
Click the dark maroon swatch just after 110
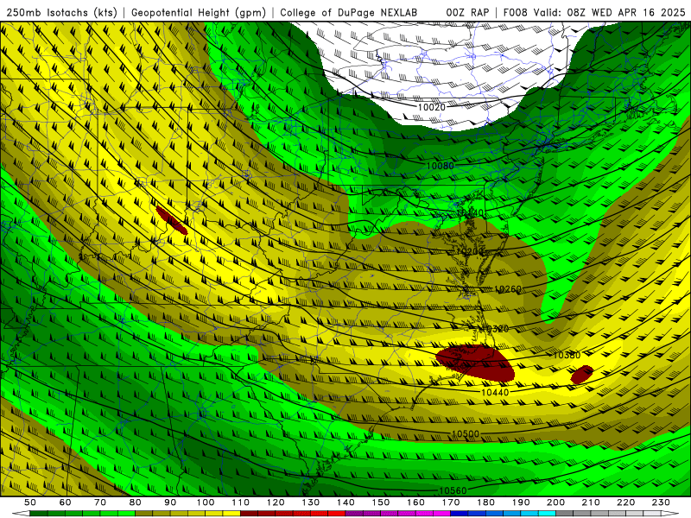(x=249, y=514)
